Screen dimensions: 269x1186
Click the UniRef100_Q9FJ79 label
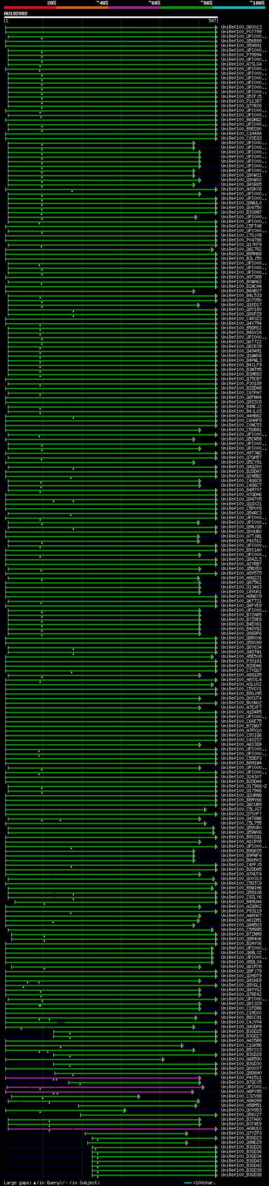point(241,971)
